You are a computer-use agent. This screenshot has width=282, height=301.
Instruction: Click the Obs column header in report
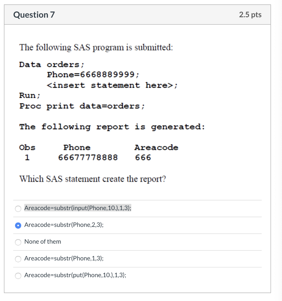[27, 147]
